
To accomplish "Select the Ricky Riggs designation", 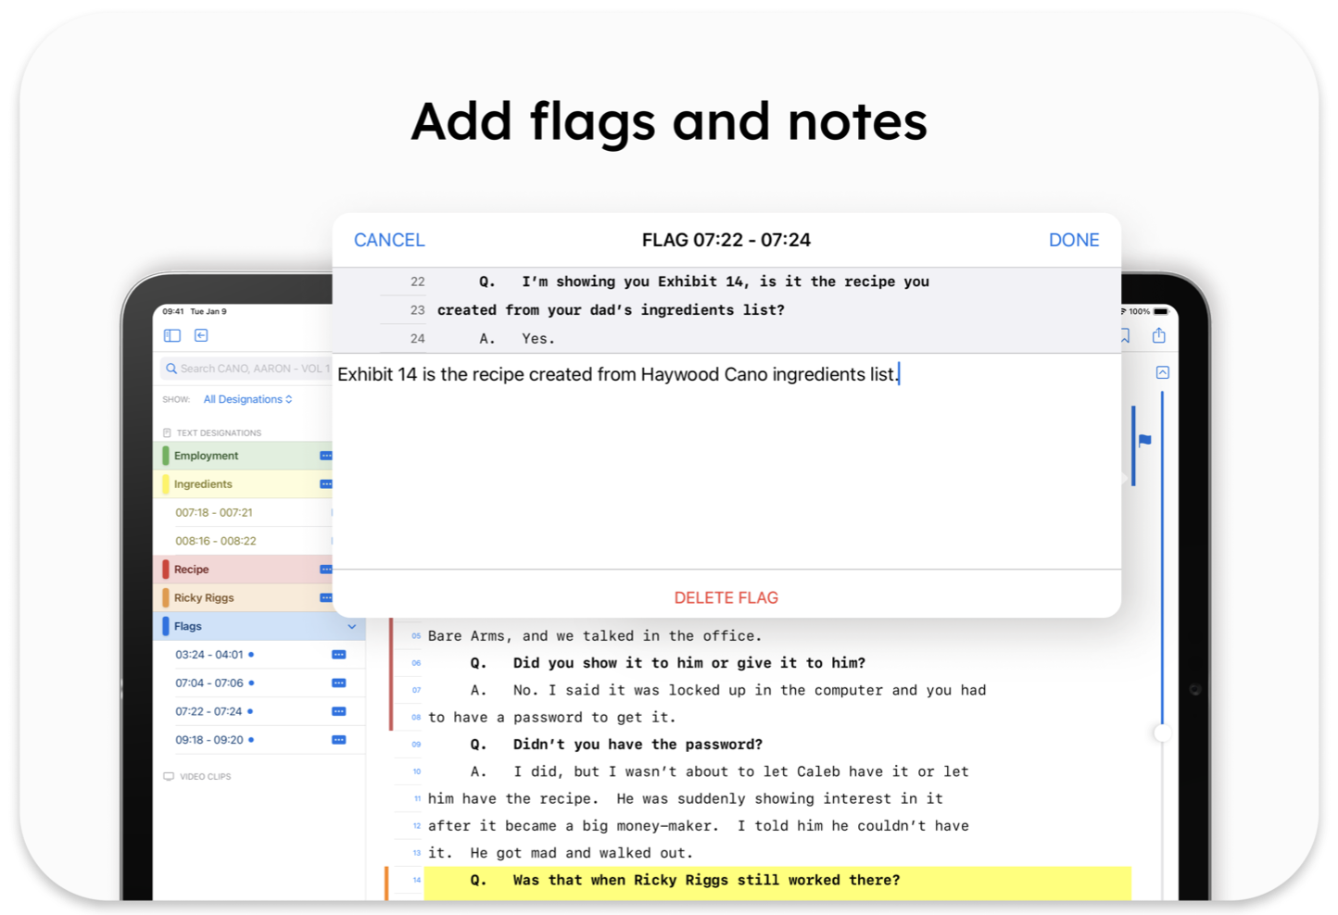I will (241, 598).
